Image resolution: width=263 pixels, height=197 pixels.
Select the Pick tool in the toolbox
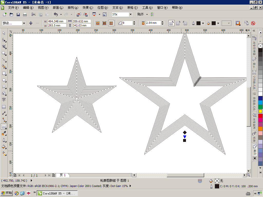pyautogui.click(x=4, y=33)
